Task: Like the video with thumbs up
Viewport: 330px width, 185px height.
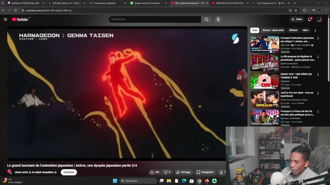Action: [154, 172]
